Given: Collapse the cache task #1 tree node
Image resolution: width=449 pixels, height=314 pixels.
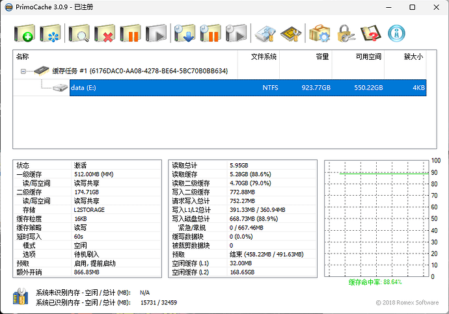Looking at the screenshot, I should [x=23, y=72].
